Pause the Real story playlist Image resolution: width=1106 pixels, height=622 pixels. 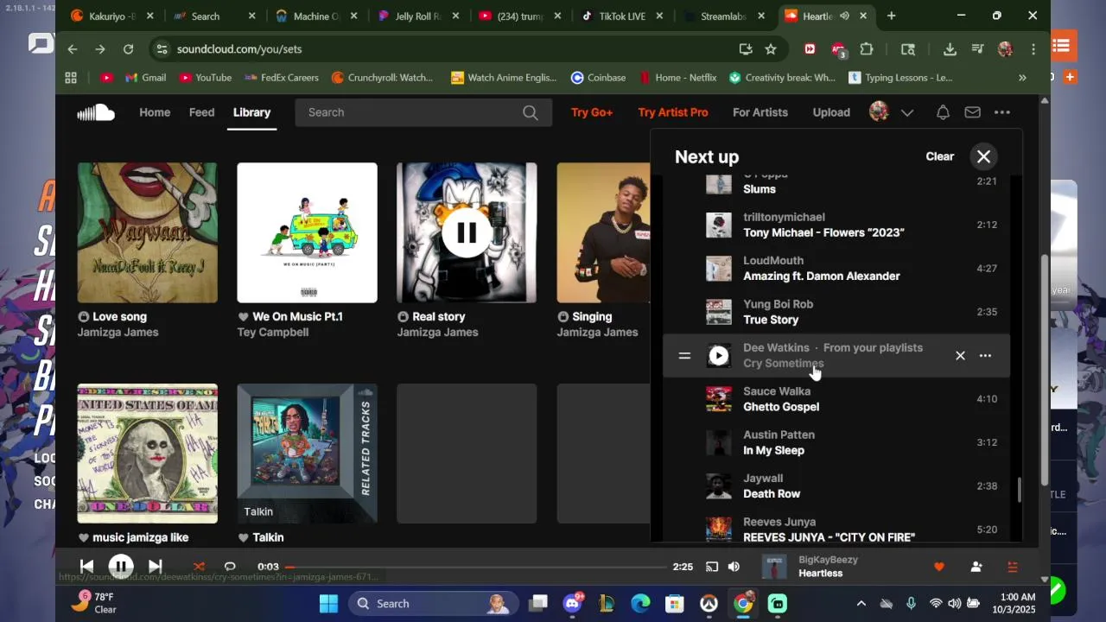467,232
